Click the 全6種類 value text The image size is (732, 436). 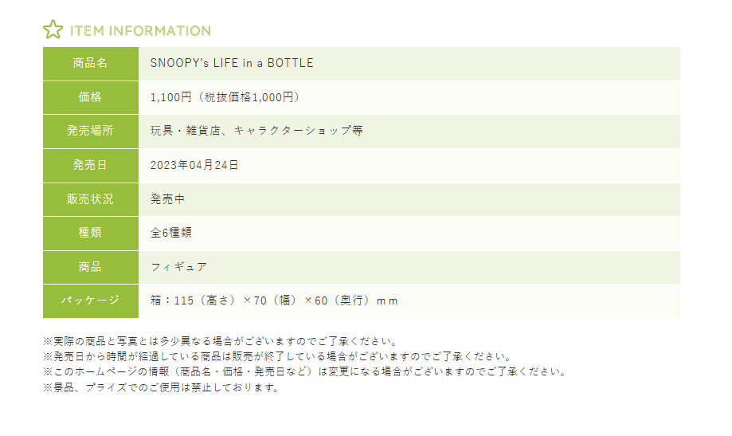pyautogui.click(x=170, y=233)
